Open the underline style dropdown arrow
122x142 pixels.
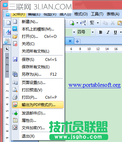[x=121, y=32]
